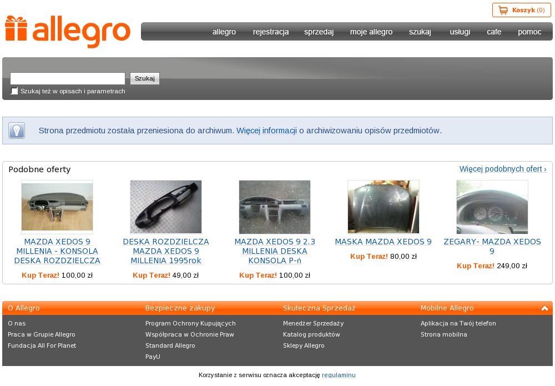Image resolution: width=555 pixels, height=386 pixels.
Task: Open 'pomoc' help menu item
Action: click(529, 32)
